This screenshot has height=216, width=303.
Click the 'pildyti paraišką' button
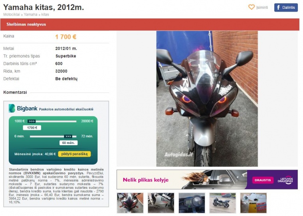tap(74, 154)
